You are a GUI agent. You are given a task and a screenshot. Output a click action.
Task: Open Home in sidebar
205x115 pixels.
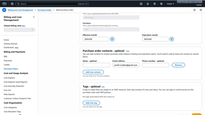tap(6, 40)
